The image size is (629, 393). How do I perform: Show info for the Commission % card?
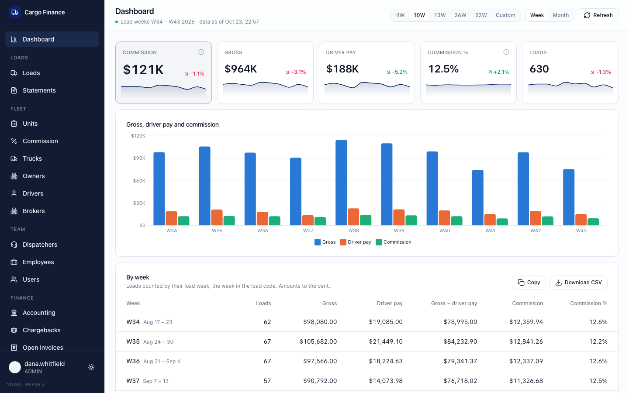coord(506,52)
